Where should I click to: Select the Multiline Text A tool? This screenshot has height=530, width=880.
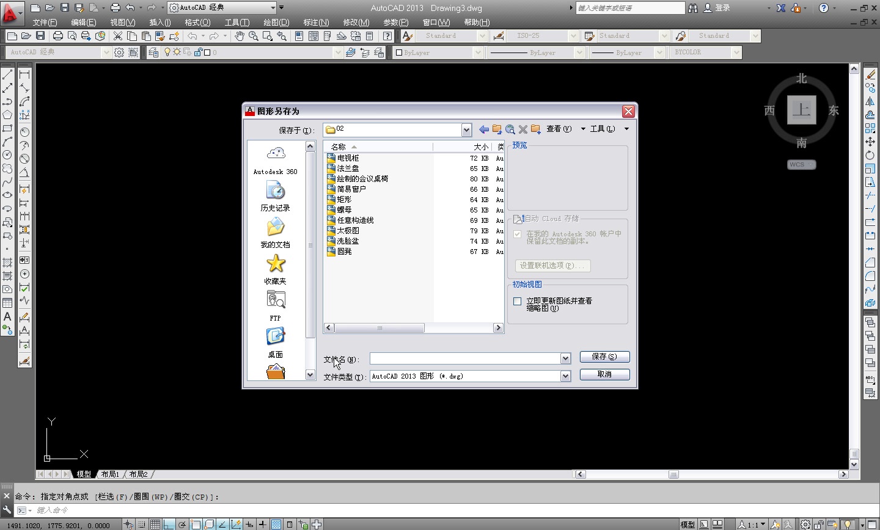pos(7,316)
